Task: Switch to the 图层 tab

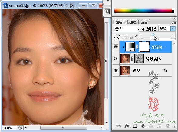Action: click(119, 22)
